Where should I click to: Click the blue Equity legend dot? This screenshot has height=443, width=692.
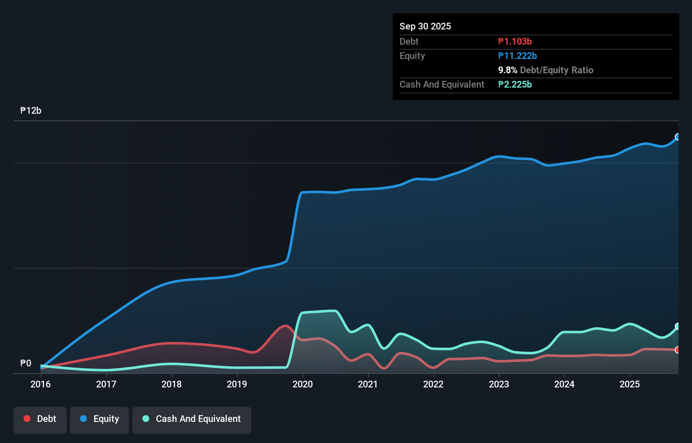[x=83, y=419]
